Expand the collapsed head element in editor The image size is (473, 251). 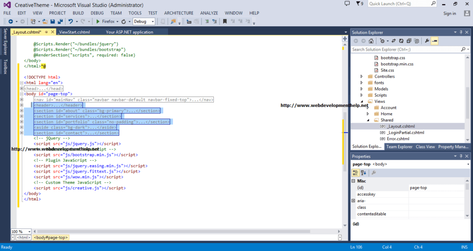21,89
